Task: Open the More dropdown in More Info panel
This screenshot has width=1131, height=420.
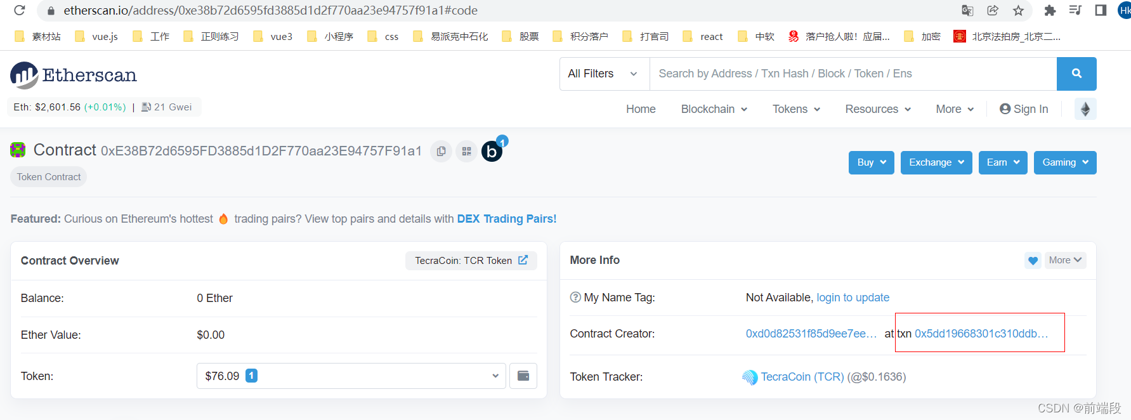Action: click(1065, 260)
